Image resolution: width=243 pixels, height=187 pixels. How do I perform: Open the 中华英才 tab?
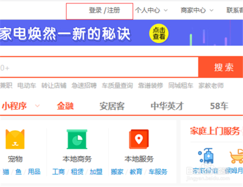[x=167, y=106]
